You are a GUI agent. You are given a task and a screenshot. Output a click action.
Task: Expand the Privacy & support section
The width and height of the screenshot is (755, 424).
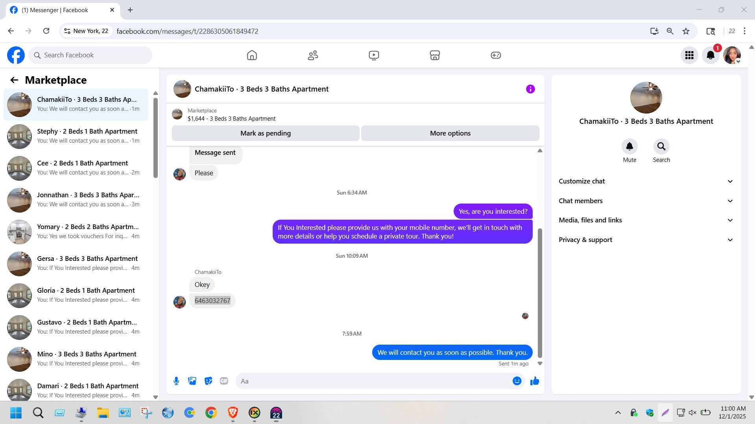(x=646, y=240)
